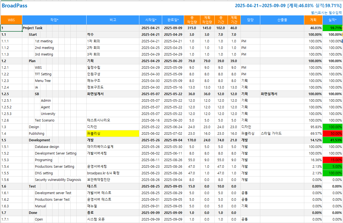Screen dimensions: 343x223
Task: Click the 산출물 column header
Action: (x=282, y=20)
